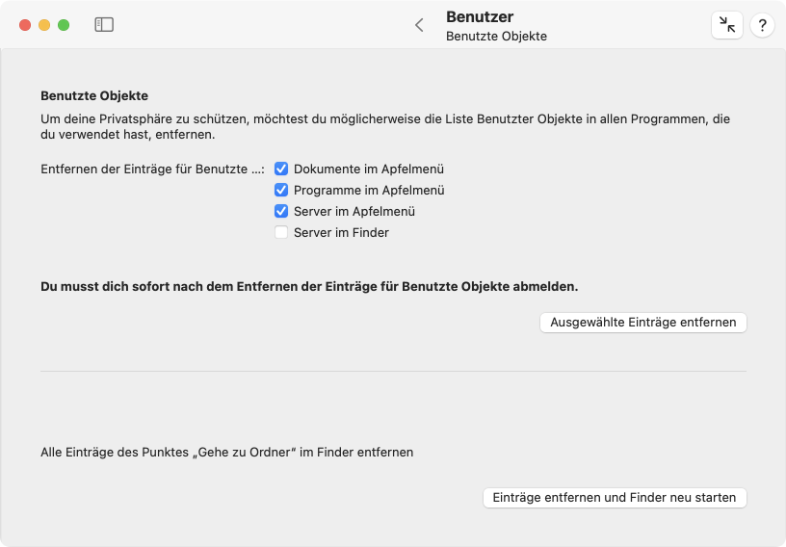Viewport: 786px width, 547px height.
Task: Enable the Server im Finder checkbox
Action: [x=281, y=232]
